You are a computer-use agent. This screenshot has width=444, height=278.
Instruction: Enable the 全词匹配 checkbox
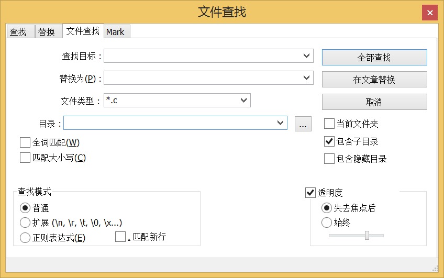(25, 142)
